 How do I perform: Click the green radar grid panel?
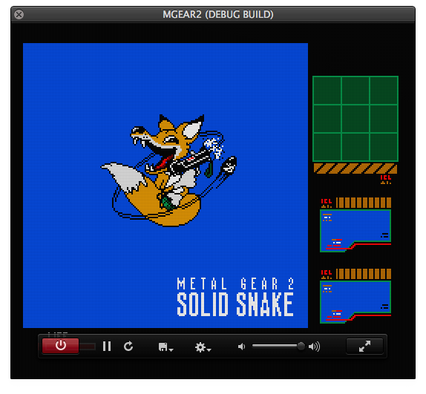point(355,119)
